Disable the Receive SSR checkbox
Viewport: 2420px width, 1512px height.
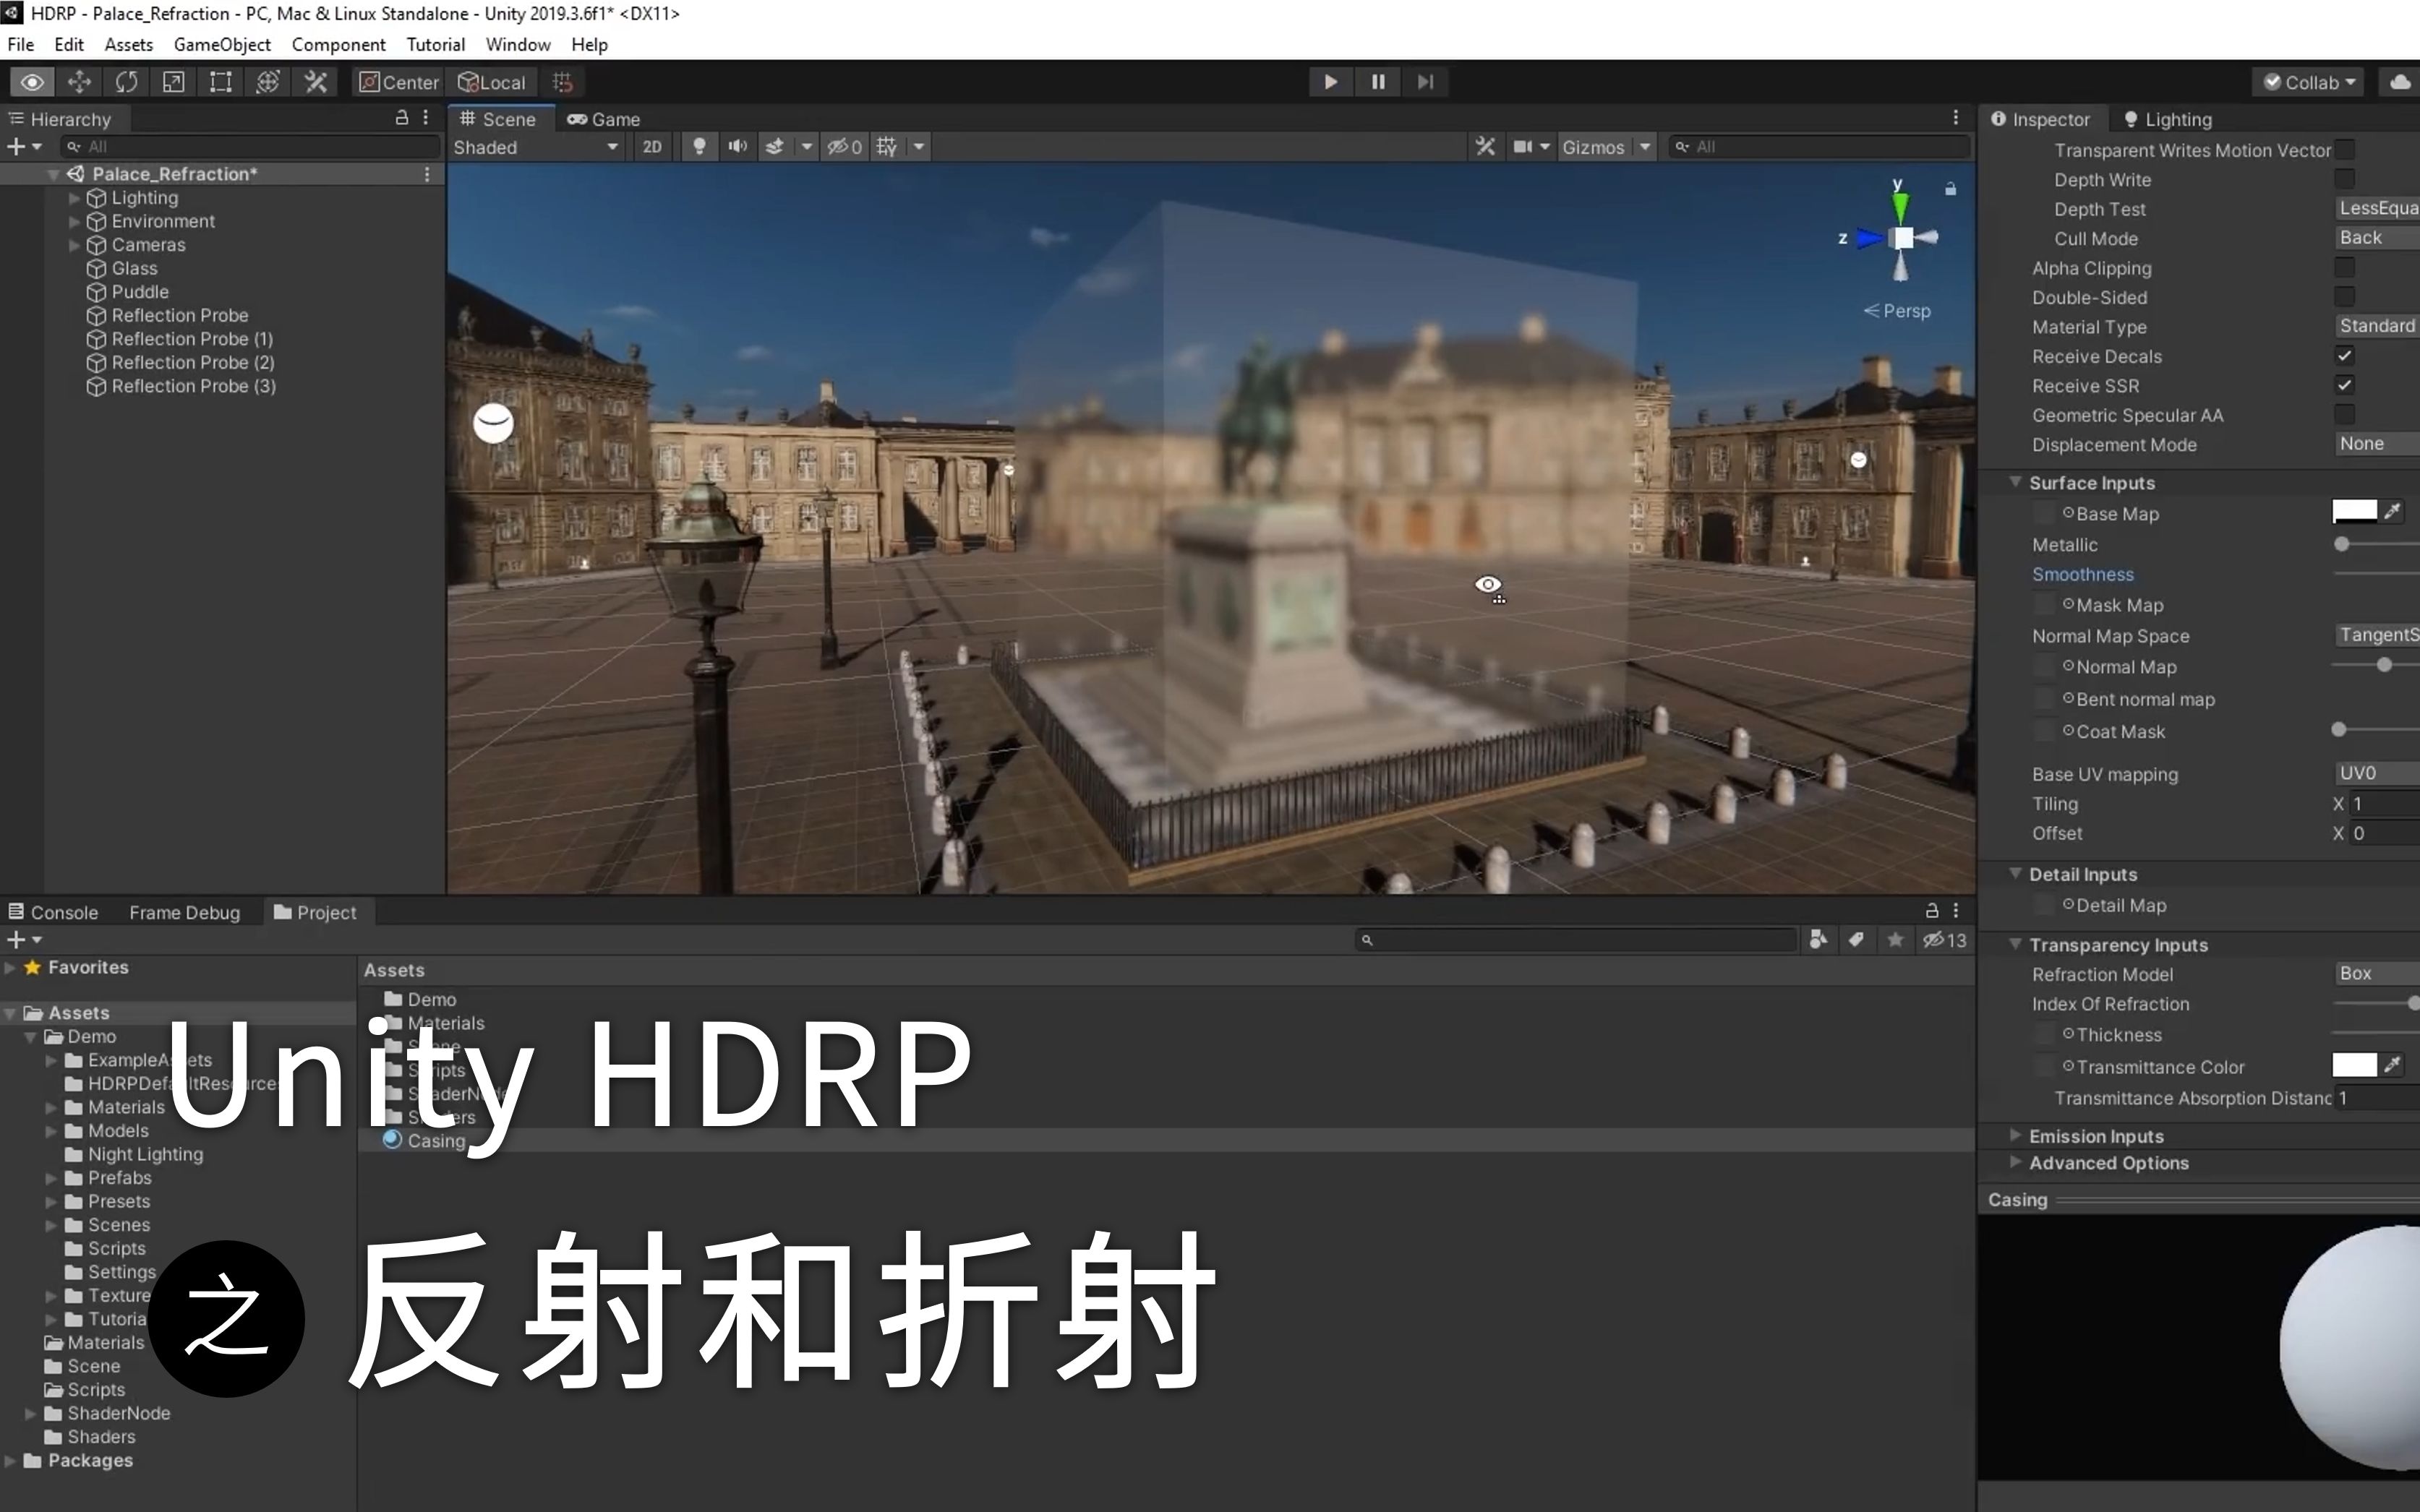pos(2344,385)
